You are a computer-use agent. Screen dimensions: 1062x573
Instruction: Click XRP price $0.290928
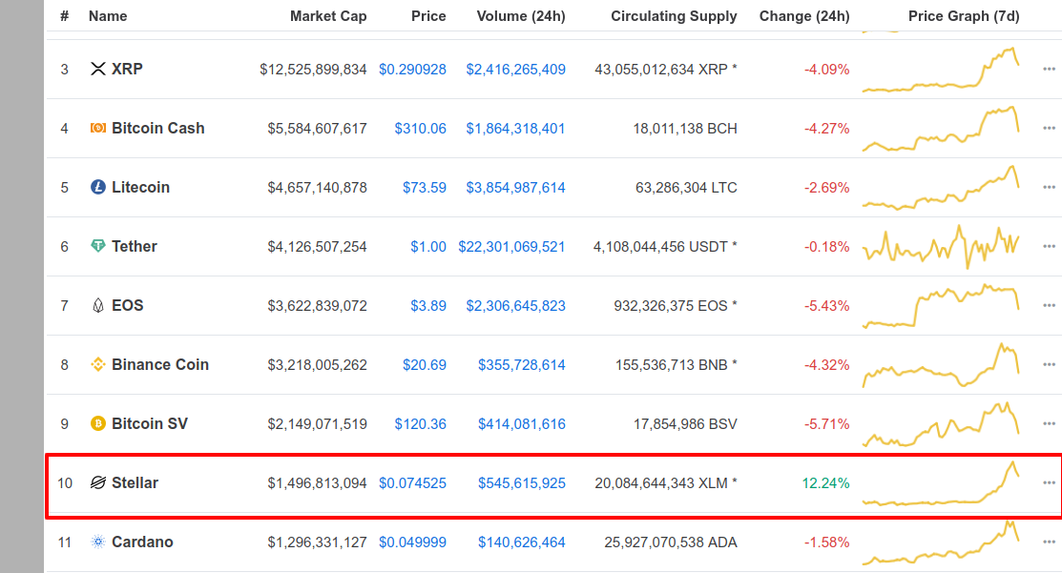point(412,69)
